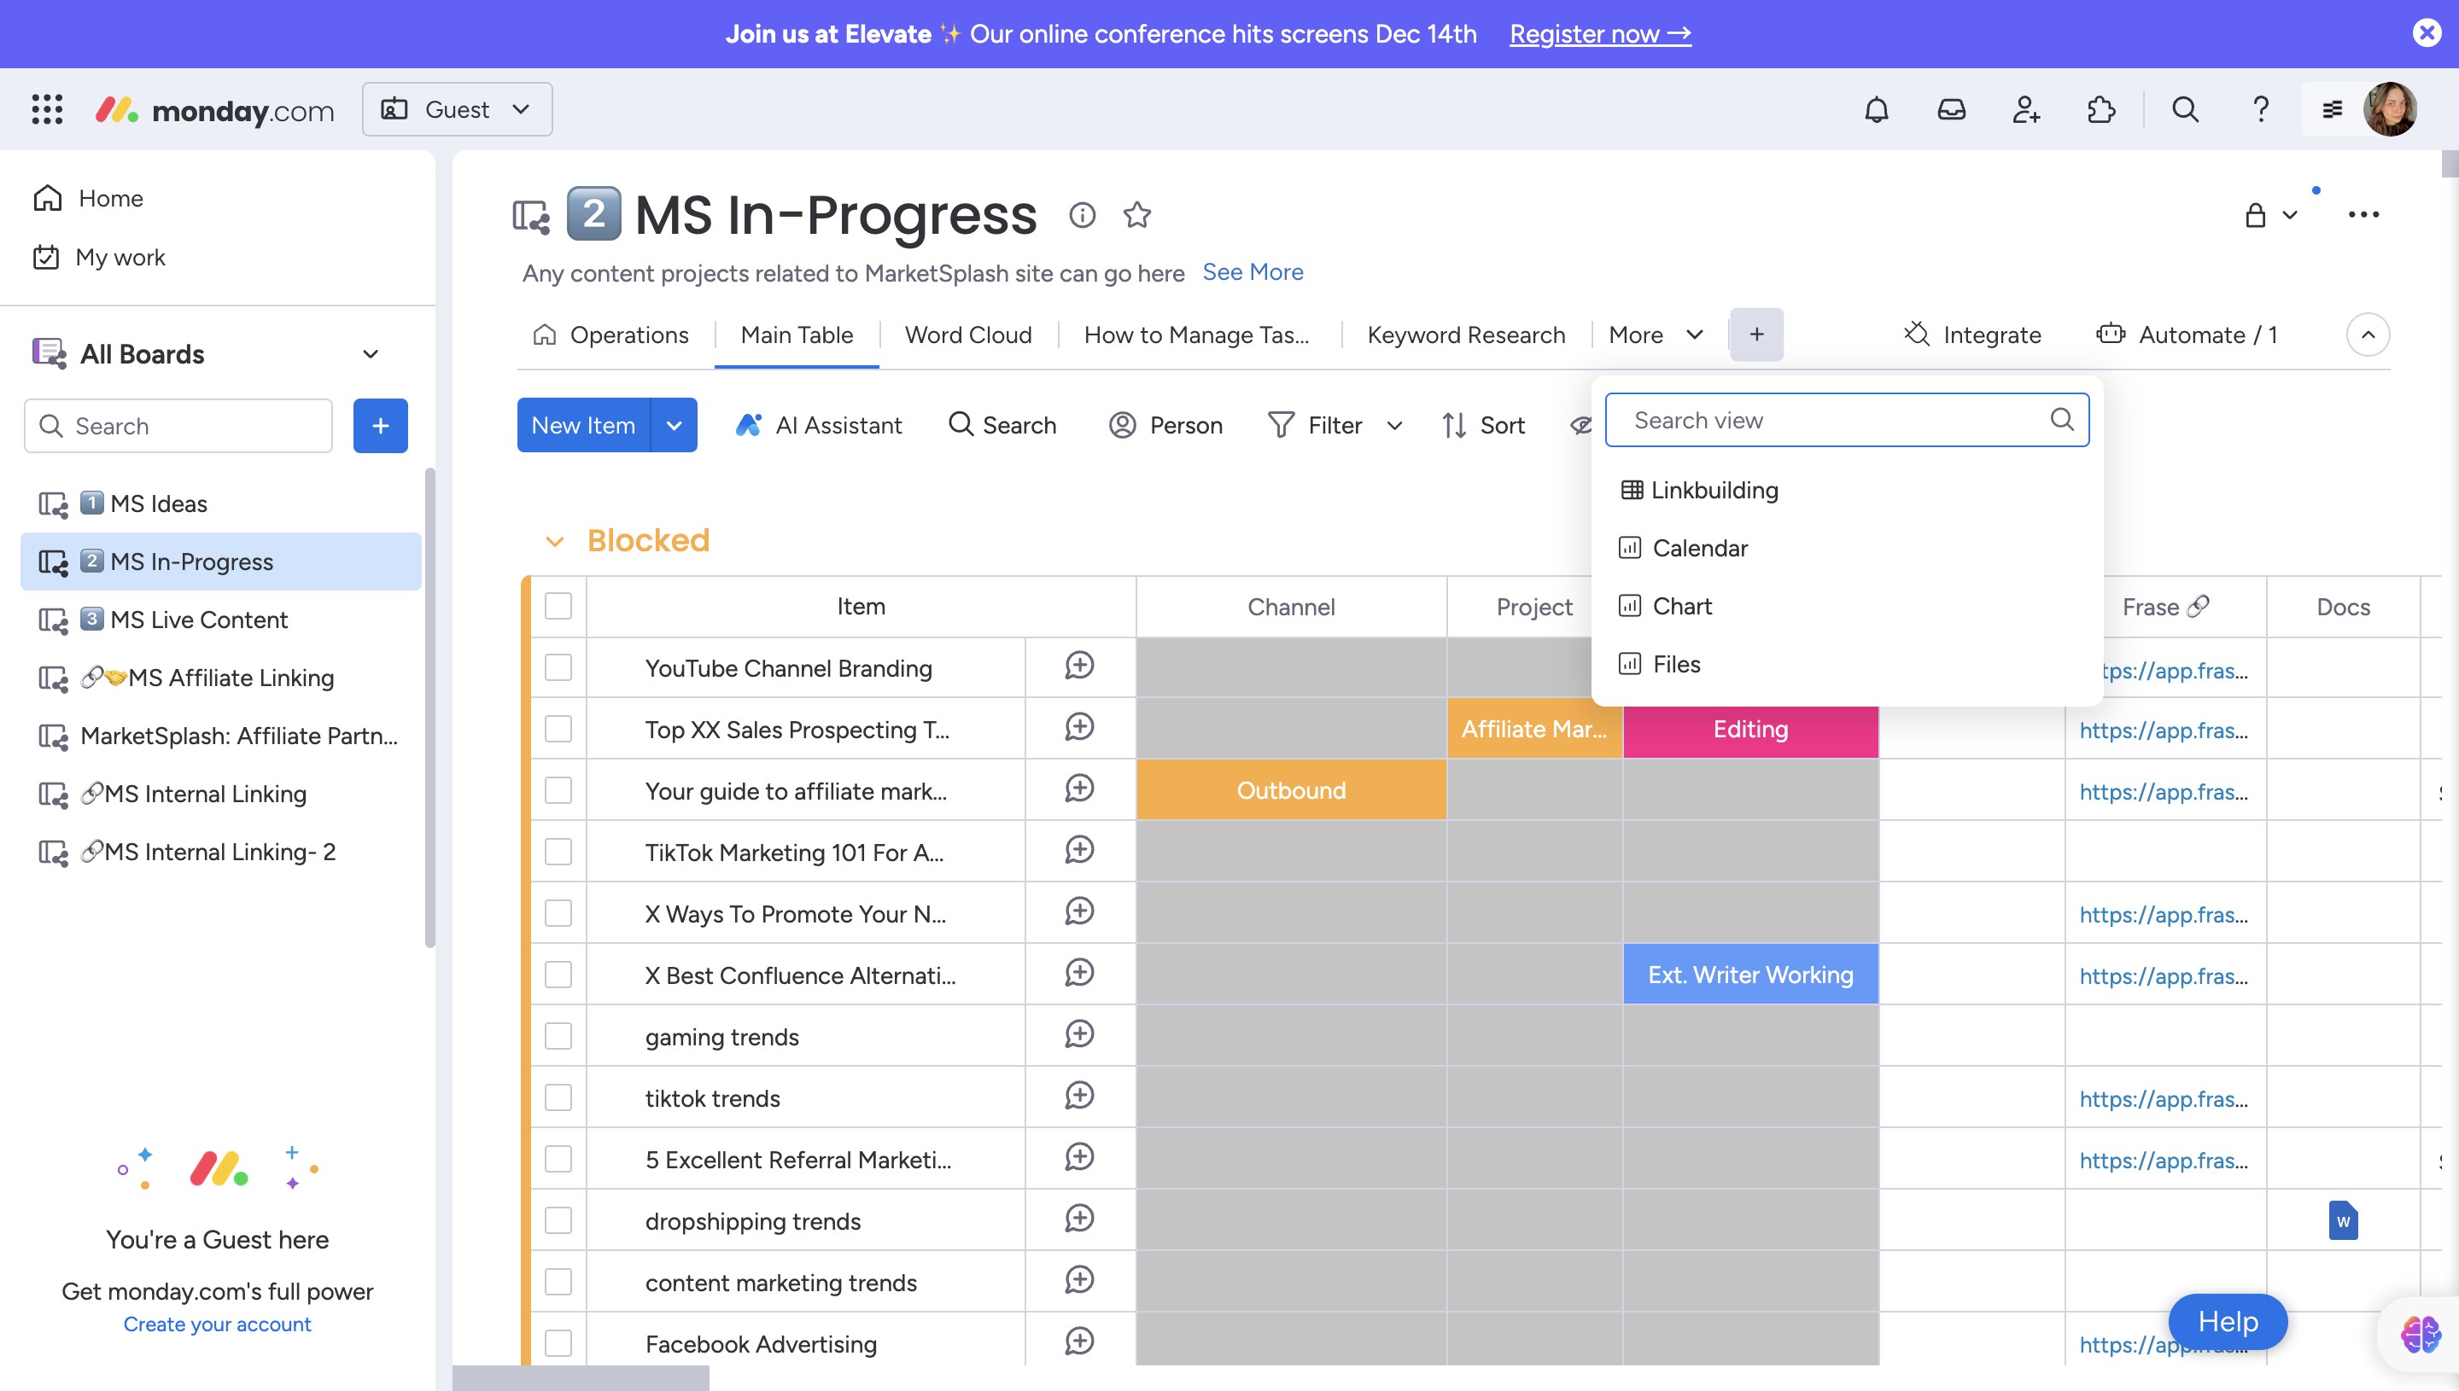Click the Register now link
The width and height of the screenshot is (2459, 1391).
coord(1600,33)
